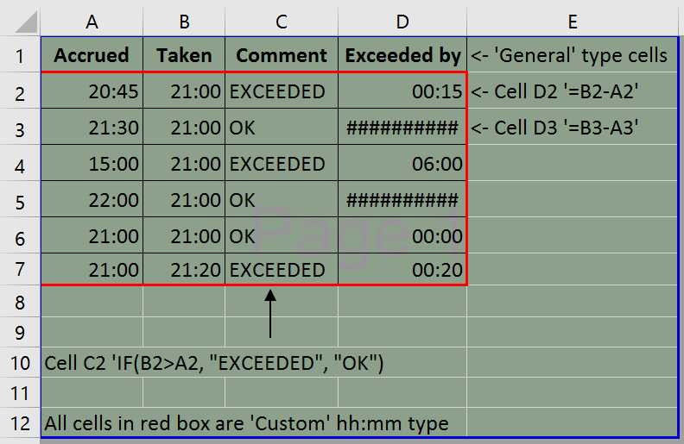Select column A header
This screenshot has width=684, height=444.
point(92,22)
